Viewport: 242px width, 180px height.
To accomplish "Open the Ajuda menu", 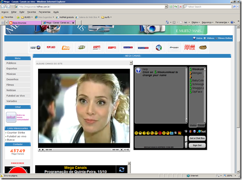I will click(x=56, y=12).
